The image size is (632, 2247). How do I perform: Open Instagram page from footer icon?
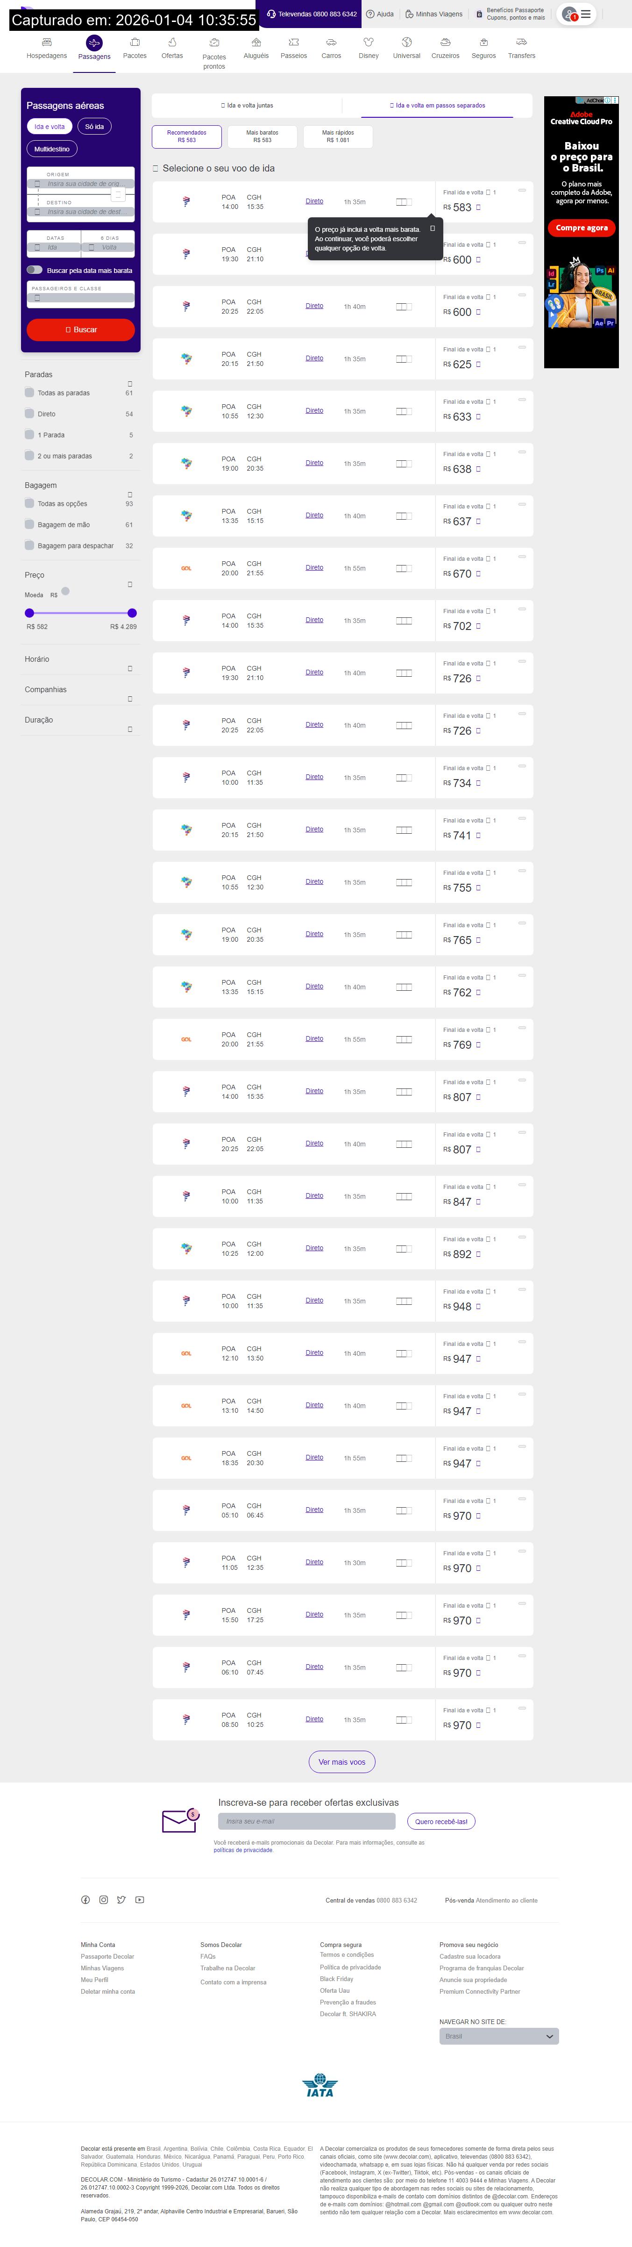pos(104,1900)
